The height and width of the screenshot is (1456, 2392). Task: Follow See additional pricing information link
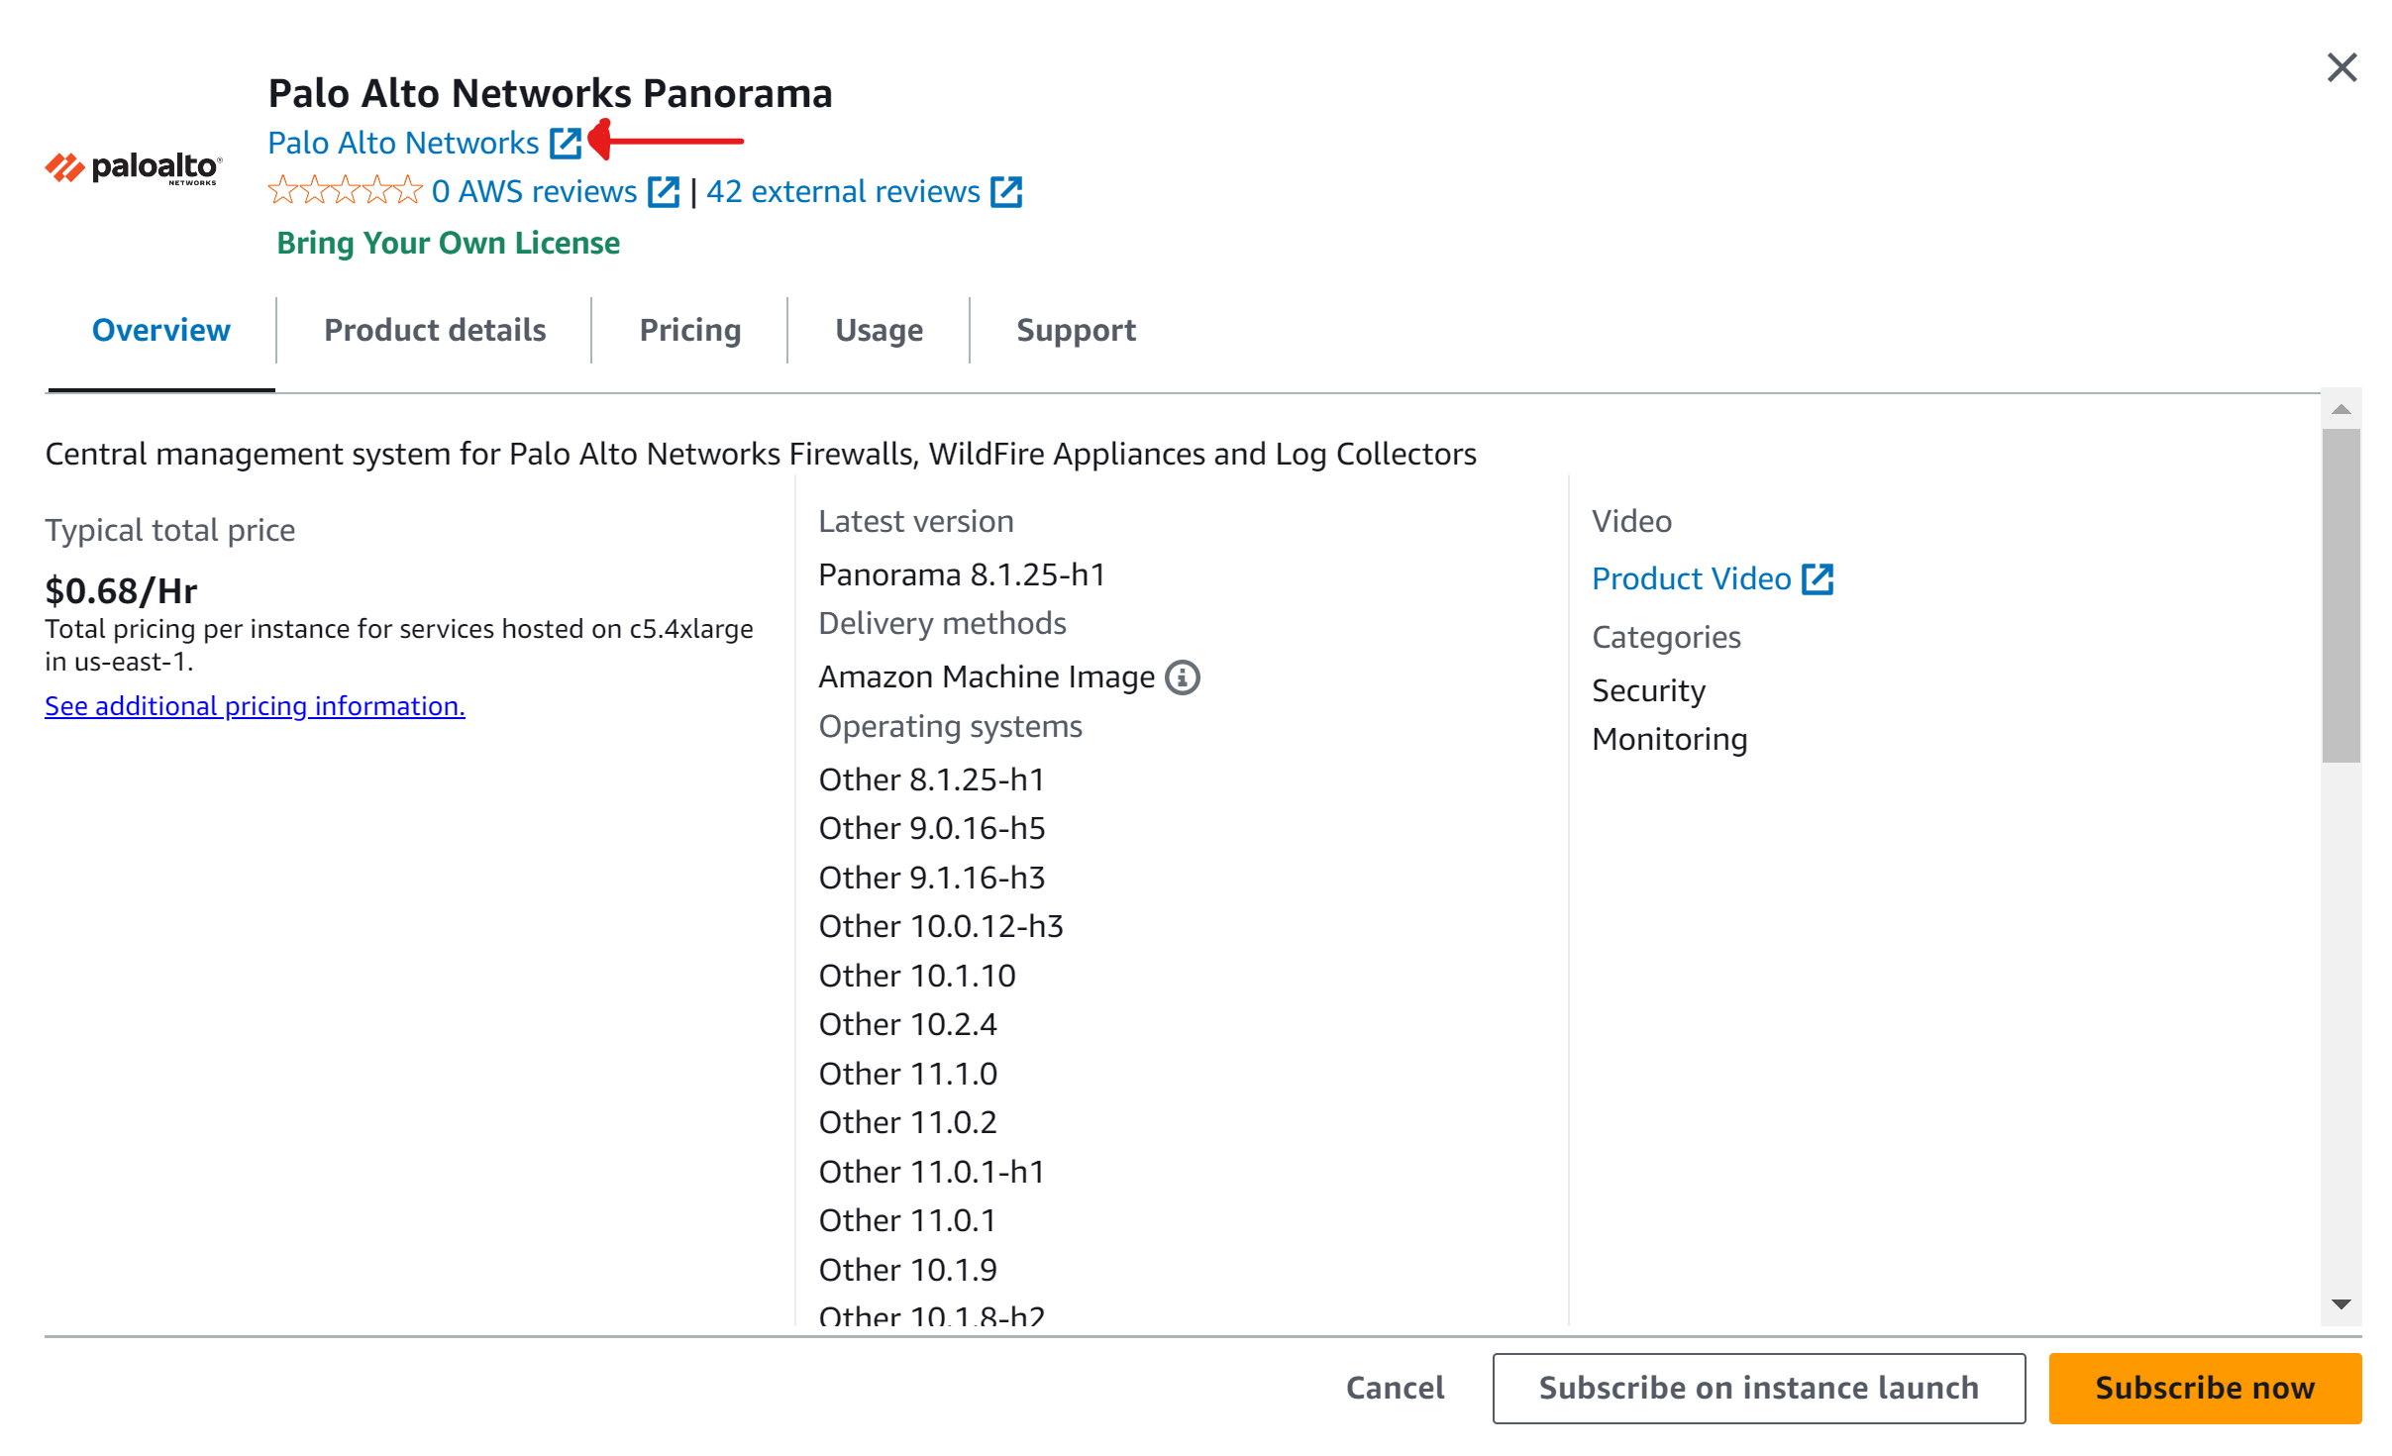255,705
